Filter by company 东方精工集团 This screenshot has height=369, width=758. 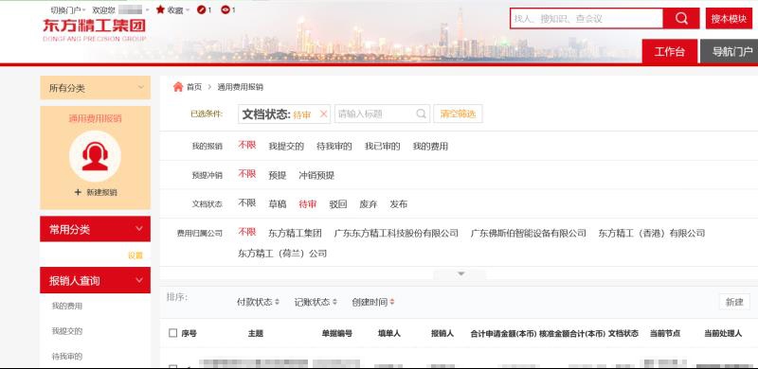click(x=295, y=234)
